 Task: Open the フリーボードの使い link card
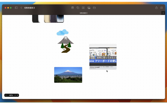103,57
